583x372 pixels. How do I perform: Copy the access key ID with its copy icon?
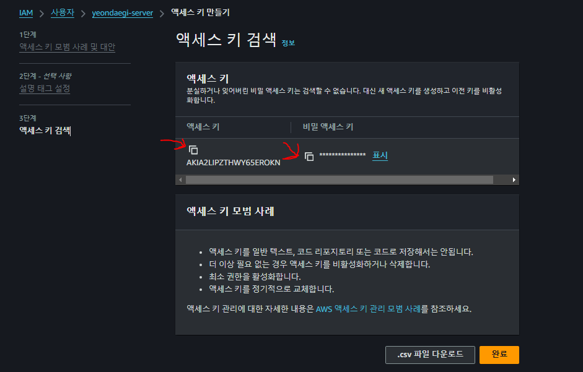point(193,150)
